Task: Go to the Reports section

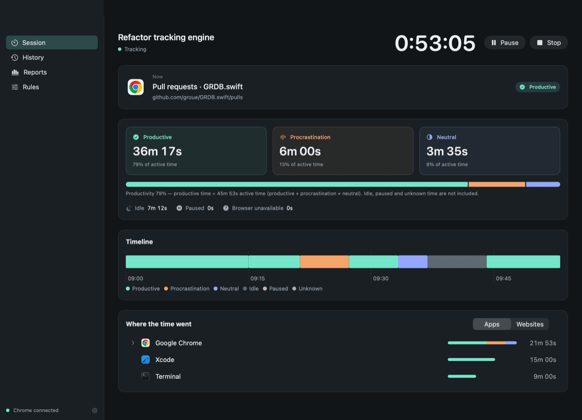Action: [x=52, y=72]
